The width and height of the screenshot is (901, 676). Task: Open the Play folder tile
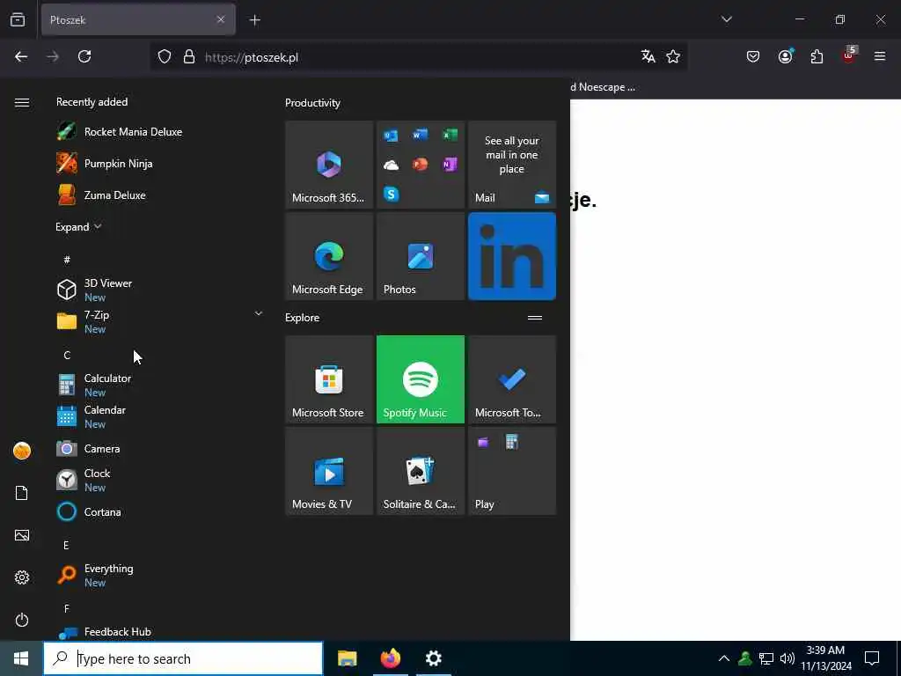512,471
